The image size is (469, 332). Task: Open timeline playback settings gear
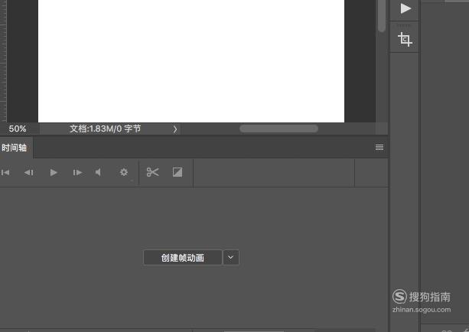(x=124, y=172)
